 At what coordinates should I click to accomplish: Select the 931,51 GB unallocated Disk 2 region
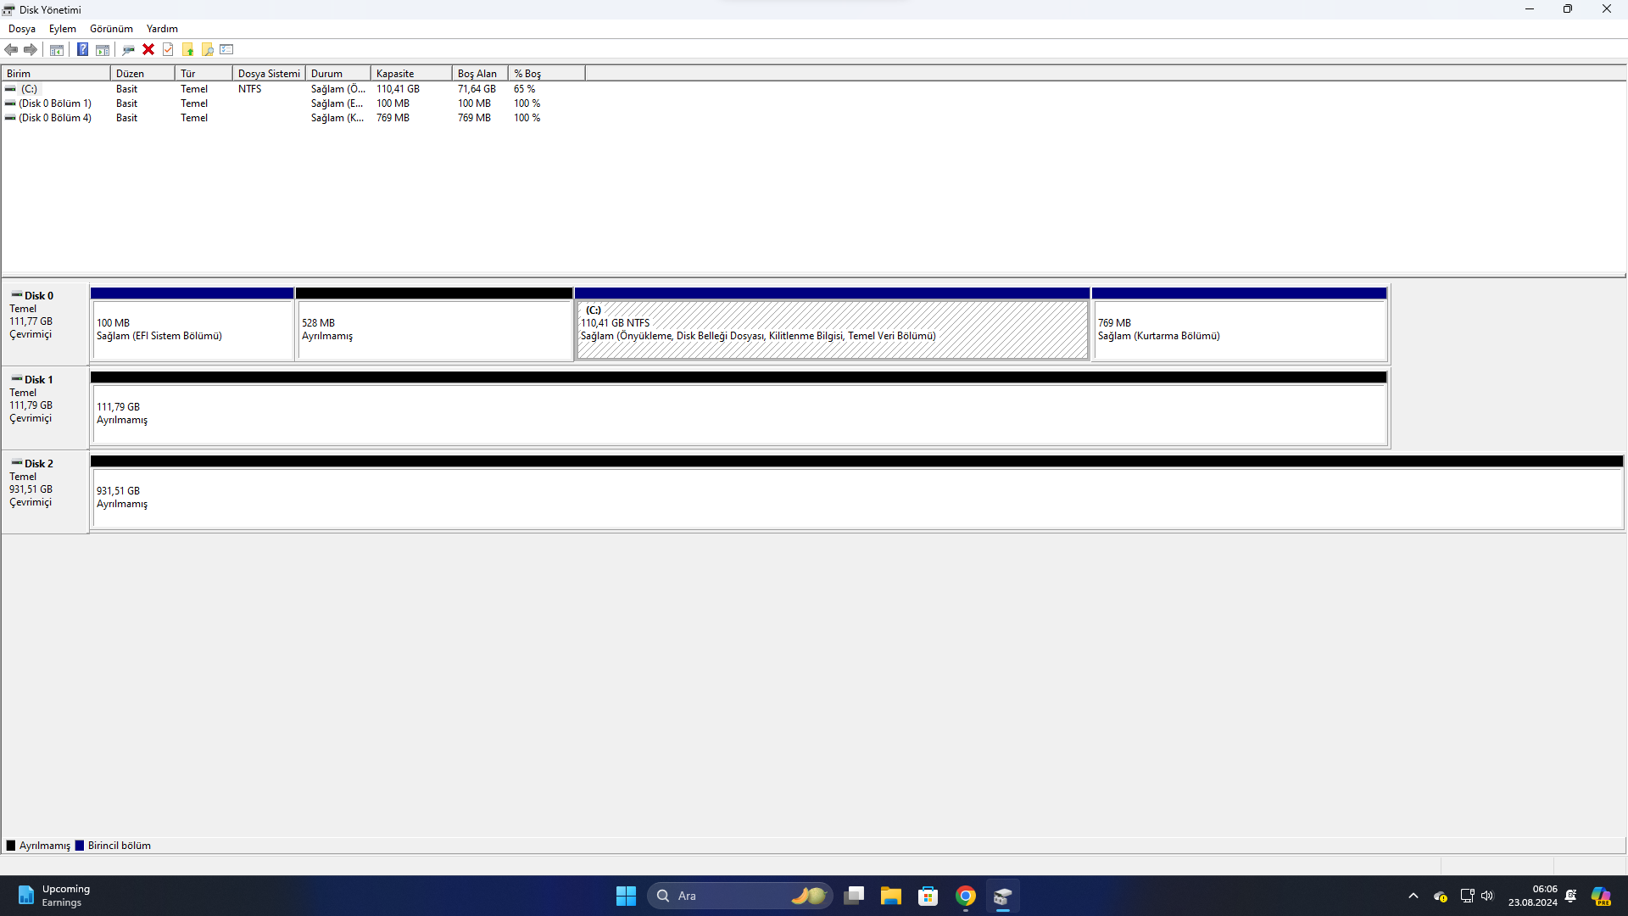tap(856, 498)
